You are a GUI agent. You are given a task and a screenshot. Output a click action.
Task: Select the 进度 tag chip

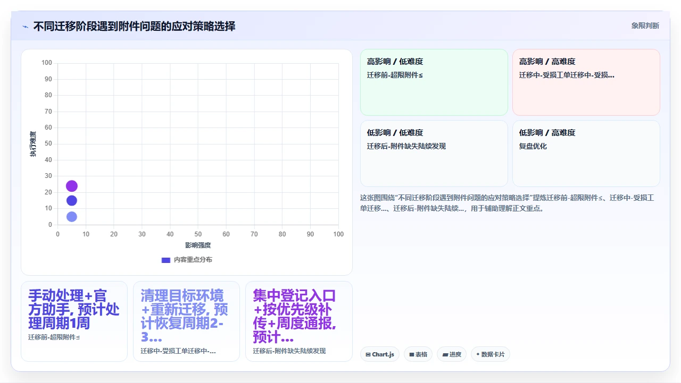452,354
